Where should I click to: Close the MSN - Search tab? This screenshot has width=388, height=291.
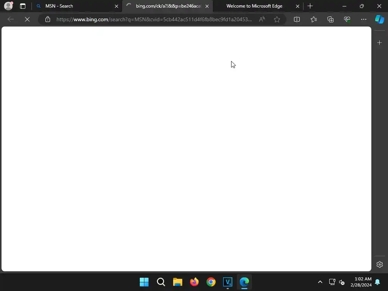tap(116, 6)
